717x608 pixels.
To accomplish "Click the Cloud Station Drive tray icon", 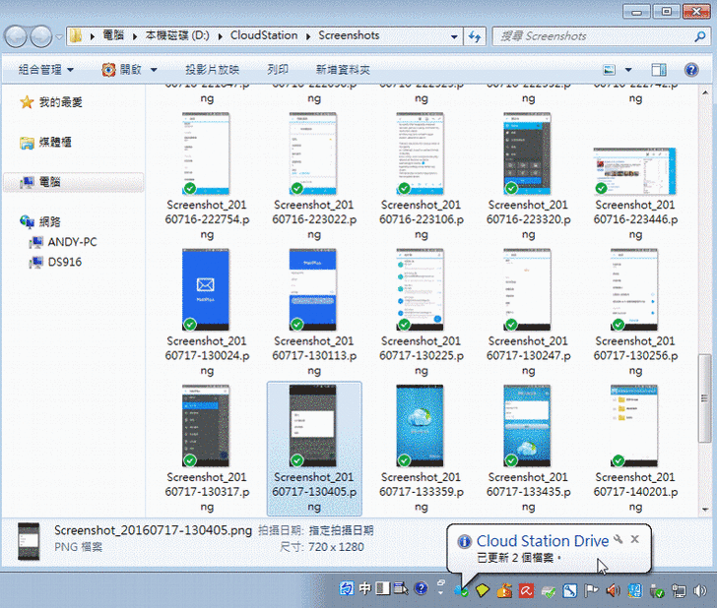I will coord(462,590).
